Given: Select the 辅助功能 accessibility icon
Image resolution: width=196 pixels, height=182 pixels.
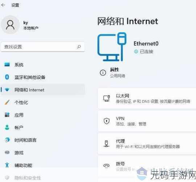Looking at the screenshot, I should tap(7, 165).
